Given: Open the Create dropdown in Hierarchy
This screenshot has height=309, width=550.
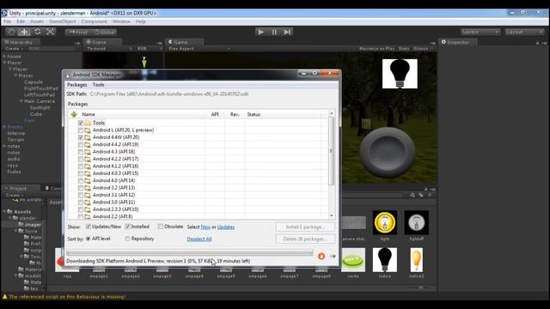Looking at the screenshot, I should pyautogui.click(x=14, y=49).
